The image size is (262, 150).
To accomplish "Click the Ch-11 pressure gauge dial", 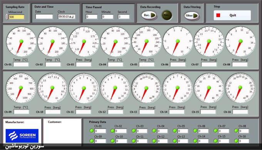I will coord(84,88).
